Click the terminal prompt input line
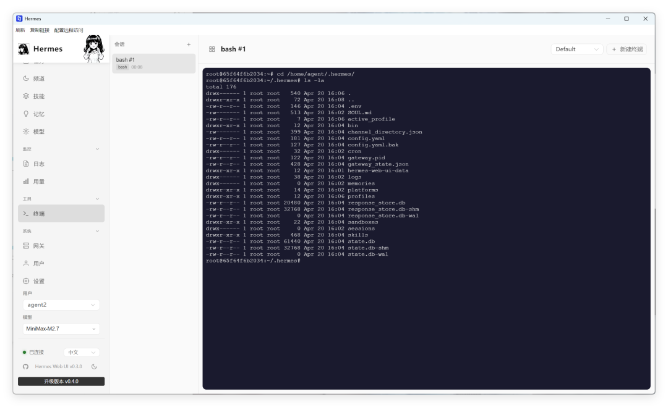The width and height of the screenshot is (668, 407). (x=253, y=261)
